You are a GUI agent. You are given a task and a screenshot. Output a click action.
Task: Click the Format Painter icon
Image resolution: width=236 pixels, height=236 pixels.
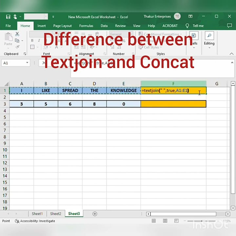17,47
